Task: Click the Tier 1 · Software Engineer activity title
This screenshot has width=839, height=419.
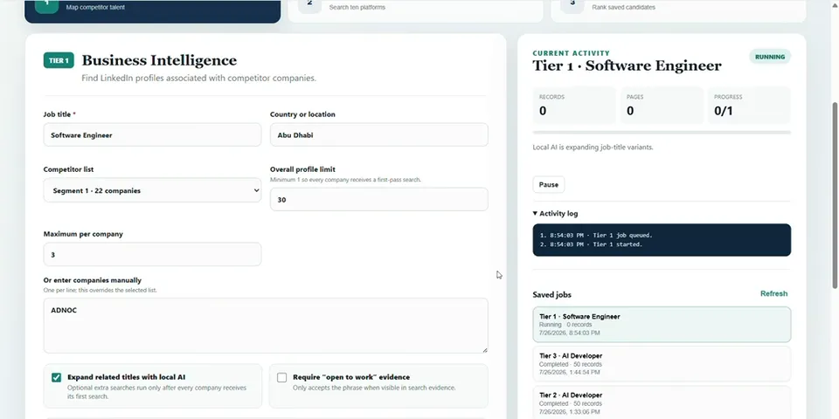Action: point(627,65)
